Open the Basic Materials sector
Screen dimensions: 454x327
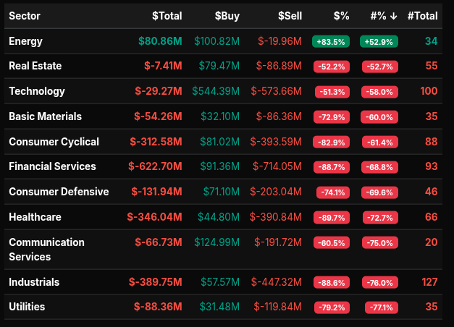(x=45, y=116)
